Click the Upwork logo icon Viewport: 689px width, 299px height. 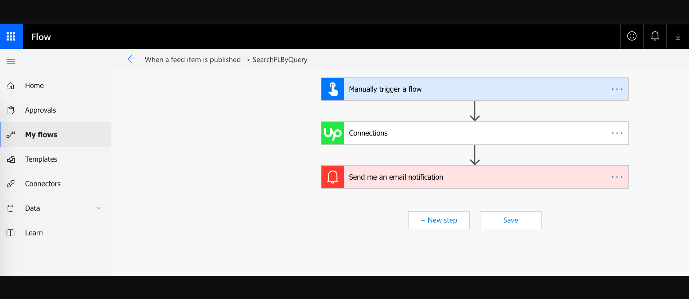click(x=333, y=133)
